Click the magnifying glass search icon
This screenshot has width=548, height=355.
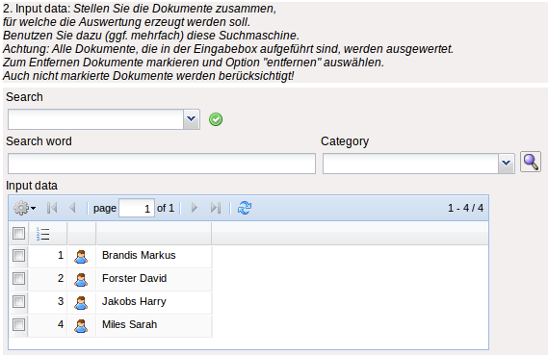[x=531, y=162]
